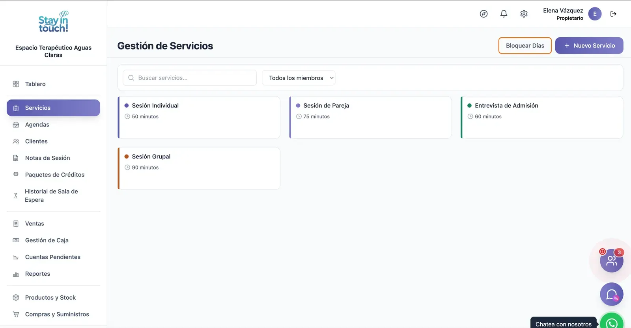Open the Sesión de Pareja service card
Image resolution: width=631 pixels, height=328 pixels.
click(x=370, y=117)
